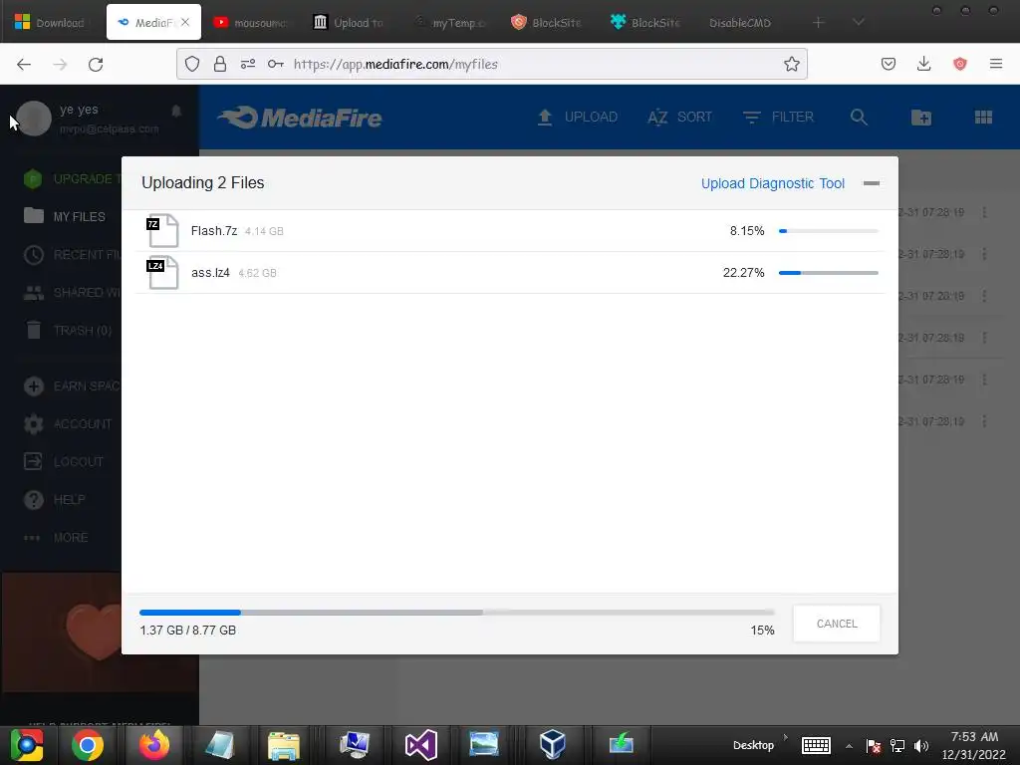Click the user avatar

tap(34, 119)
